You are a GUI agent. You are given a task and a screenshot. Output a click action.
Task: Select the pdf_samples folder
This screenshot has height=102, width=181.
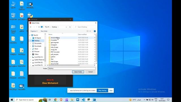click(x=55, y=54)
